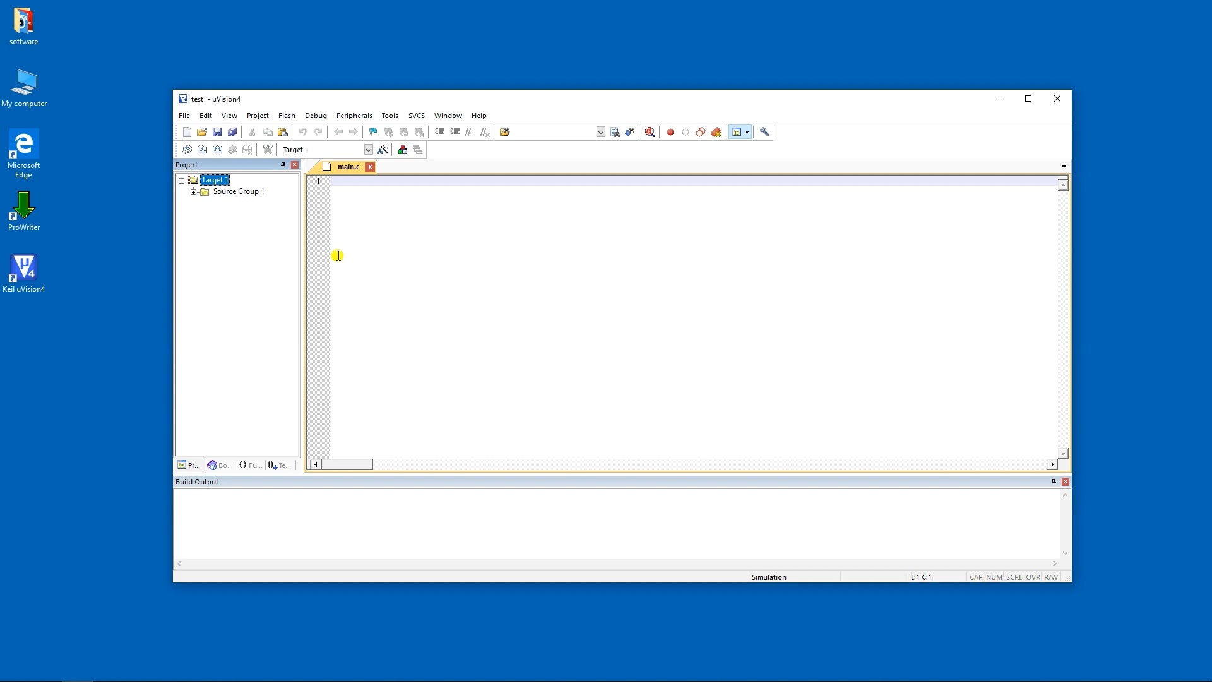The image size is (1212, 682).
Task: Click Navigate Forwards arrow
Action: click(353, 132)
